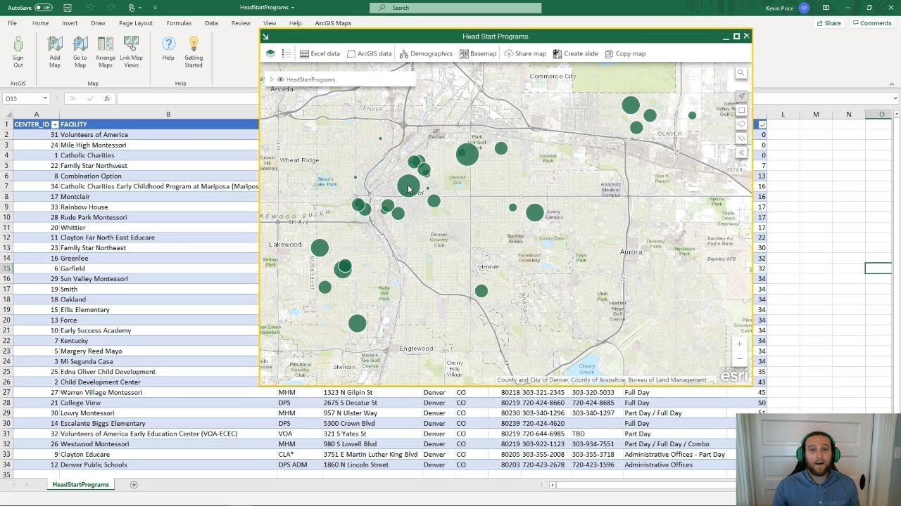Click the Undo arrow in title bar
Screen dimensions: 901x506
point(89,8)
